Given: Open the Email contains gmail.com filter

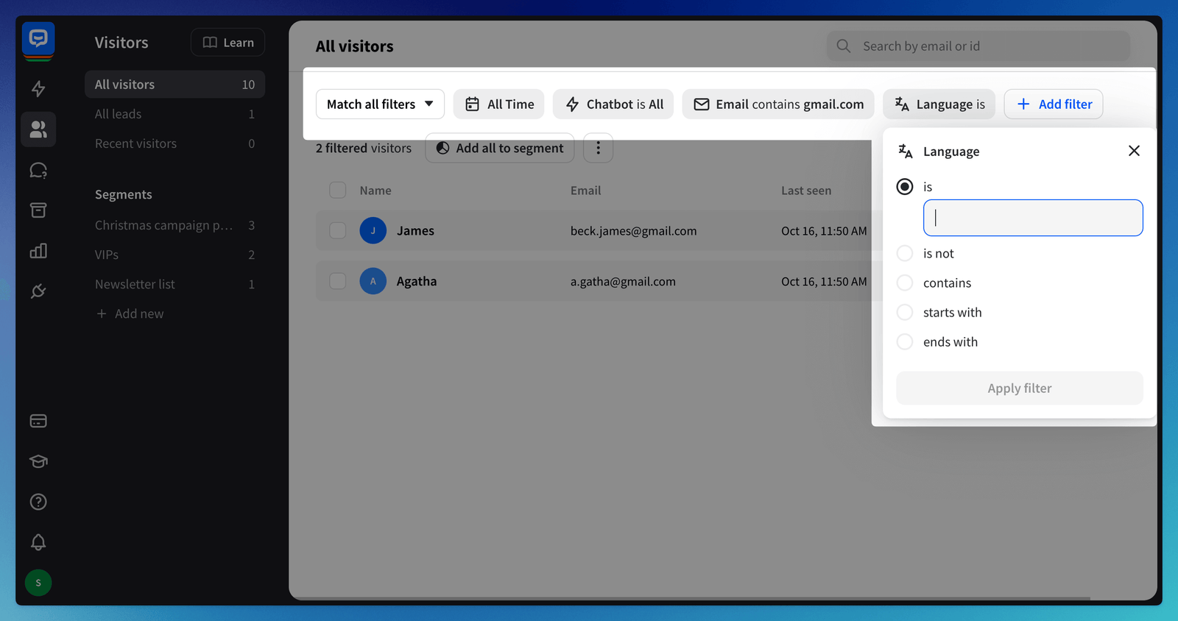Looking at the screenshot, I should [x=778, y=104].
